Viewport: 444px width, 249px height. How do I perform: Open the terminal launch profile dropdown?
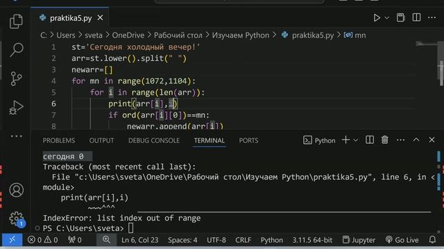click(356, 140)
